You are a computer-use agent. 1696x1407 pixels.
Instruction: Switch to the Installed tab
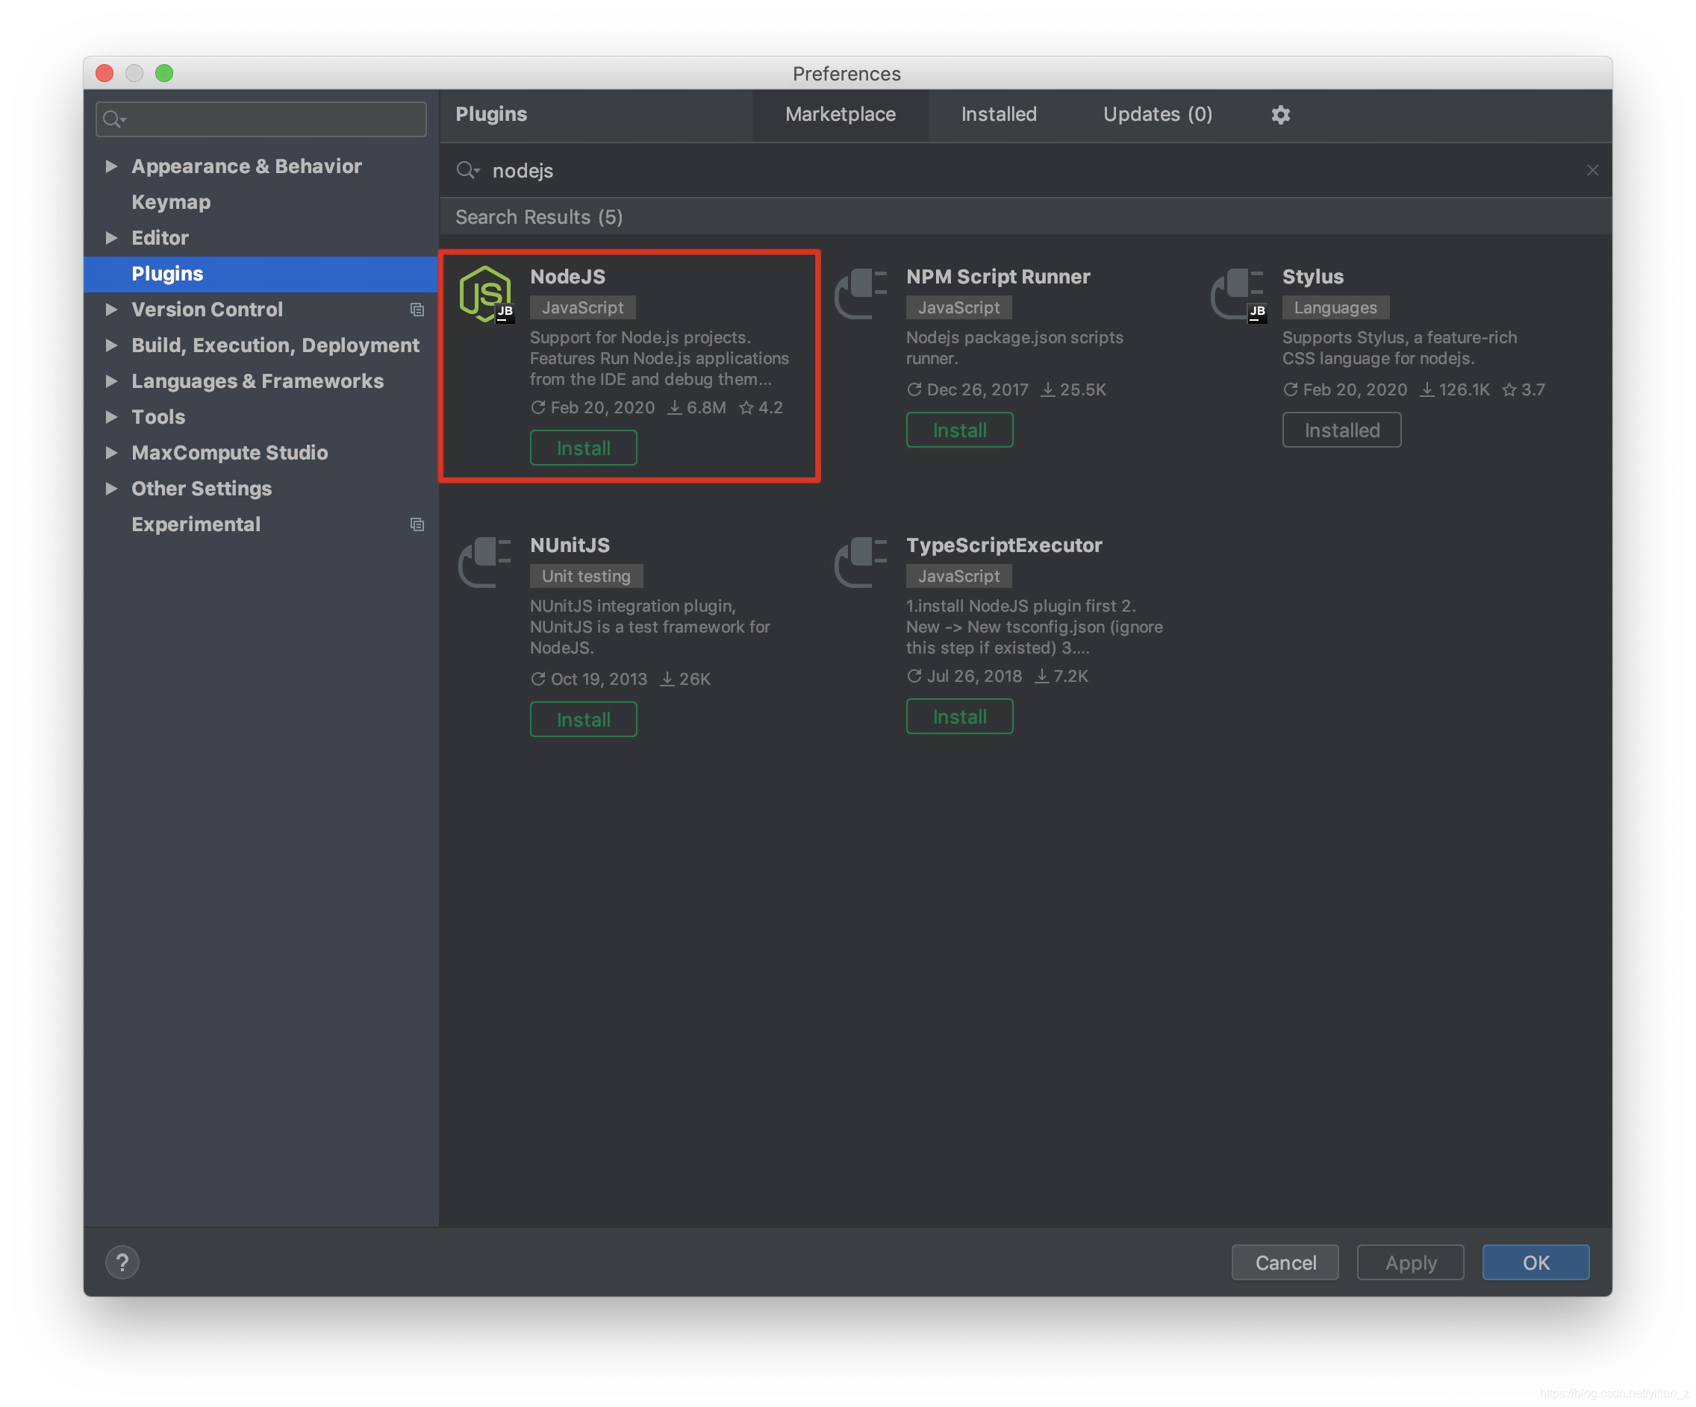998,115
